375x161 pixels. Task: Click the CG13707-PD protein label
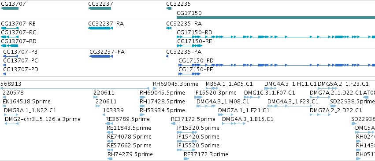[x=21, y=70]
